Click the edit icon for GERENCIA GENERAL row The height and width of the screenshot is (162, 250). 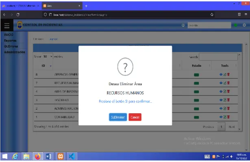point(225,74)
